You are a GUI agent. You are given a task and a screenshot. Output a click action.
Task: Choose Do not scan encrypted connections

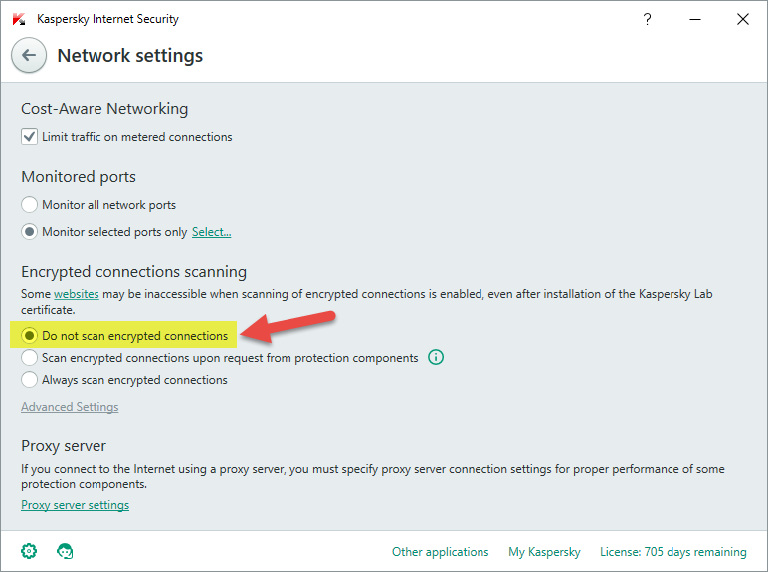click(30, 336)
